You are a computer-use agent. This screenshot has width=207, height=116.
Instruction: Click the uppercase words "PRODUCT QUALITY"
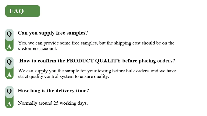(x=94, y=61)
